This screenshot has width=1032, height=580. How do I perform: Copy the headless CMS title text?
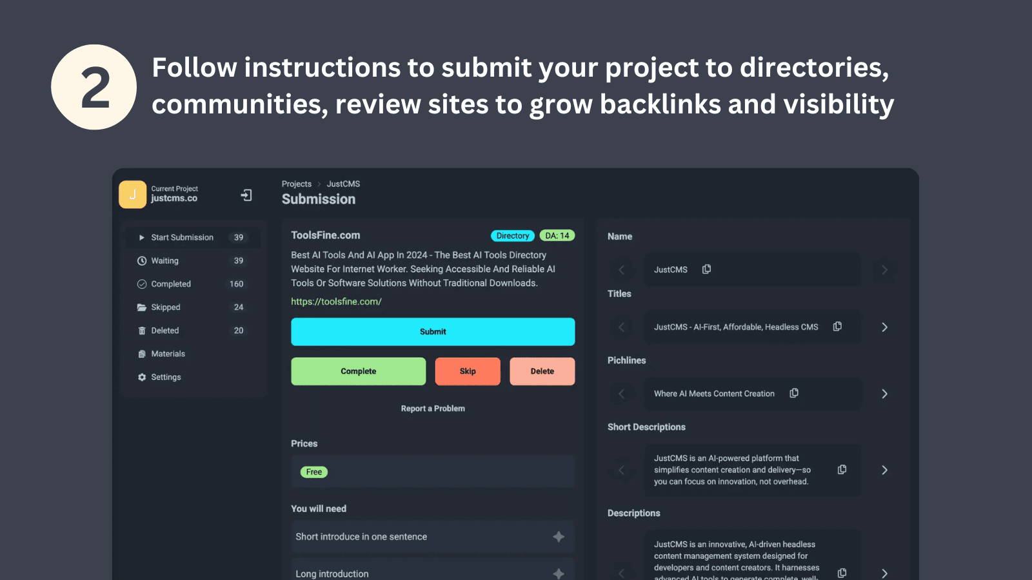837,327
